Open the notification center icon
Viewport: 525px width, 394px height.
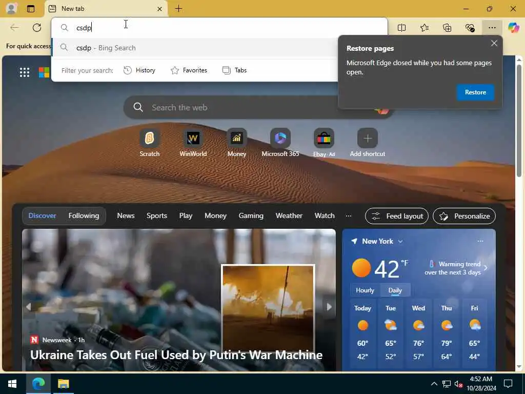(x=508, y=384)
